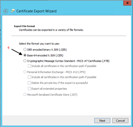This screenshot has width=133, height=127.
Task: Enable include all certificates checkbox under P7B
Action: (29, 66)
